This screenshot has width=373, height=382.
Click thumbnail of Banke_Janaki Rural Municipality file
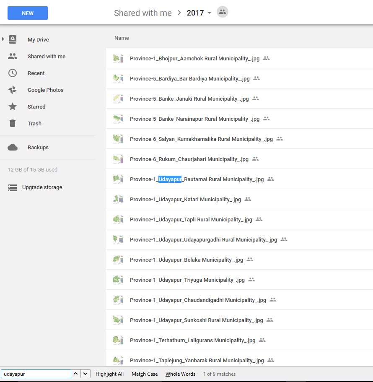coord(118,99)
